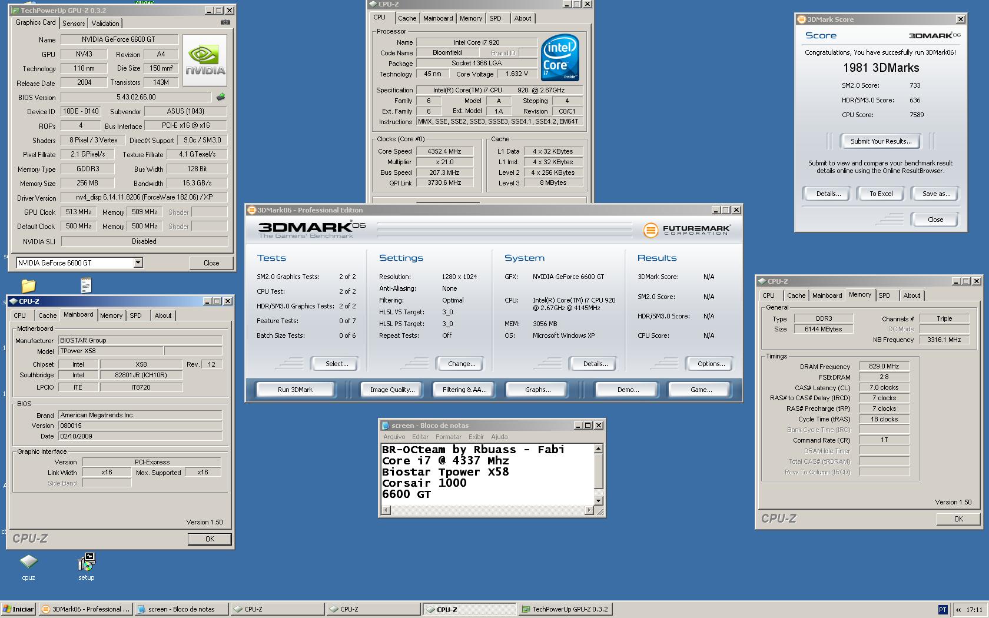Open the GPU selection dropdown in GPU-Z
Image resolution: width=989 pixels, height=618 pixels.
(138, 263)
